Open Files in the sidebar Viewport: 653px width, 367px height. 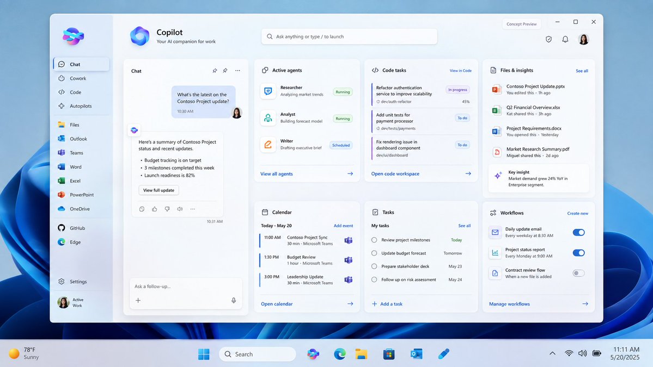pyautogui.click(x=81, y=125)
